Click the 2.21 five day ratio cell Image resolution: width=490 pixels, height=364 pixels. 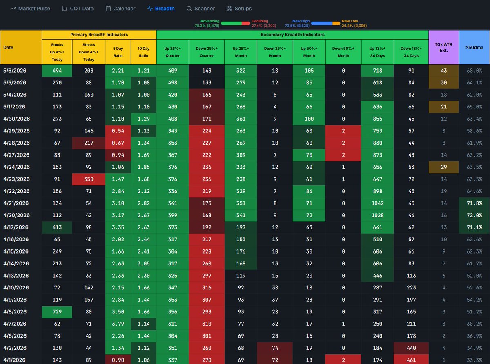(x=118, y=71)
